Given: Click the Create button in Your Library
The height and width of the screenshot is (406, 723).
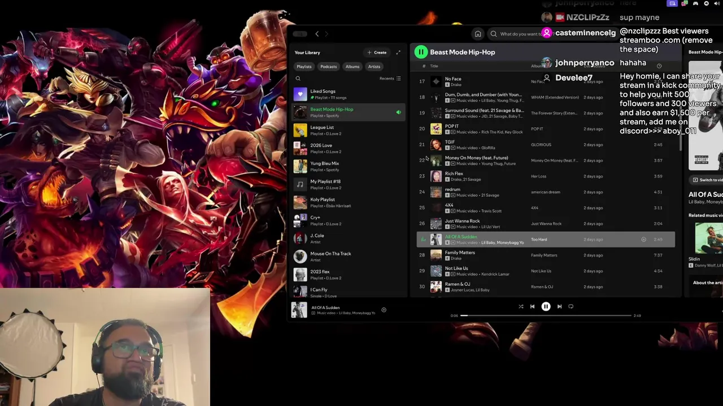Looking at the screenshot, I should coord(377,52).
